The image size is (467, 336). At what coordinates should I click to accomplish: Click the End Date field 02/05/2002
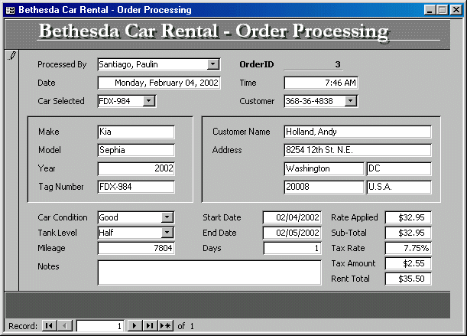pyautogui.click(x=292, y=233)
